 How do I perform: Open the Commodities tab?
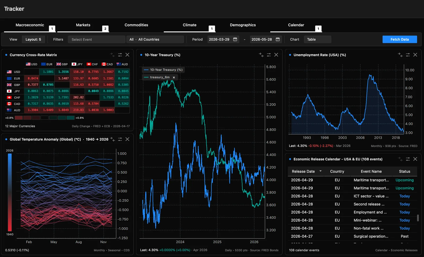[x=136, y=25]
